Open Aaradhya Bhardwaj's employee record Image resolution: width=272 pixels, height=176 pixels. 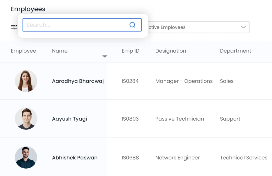[x=78, y=81]
